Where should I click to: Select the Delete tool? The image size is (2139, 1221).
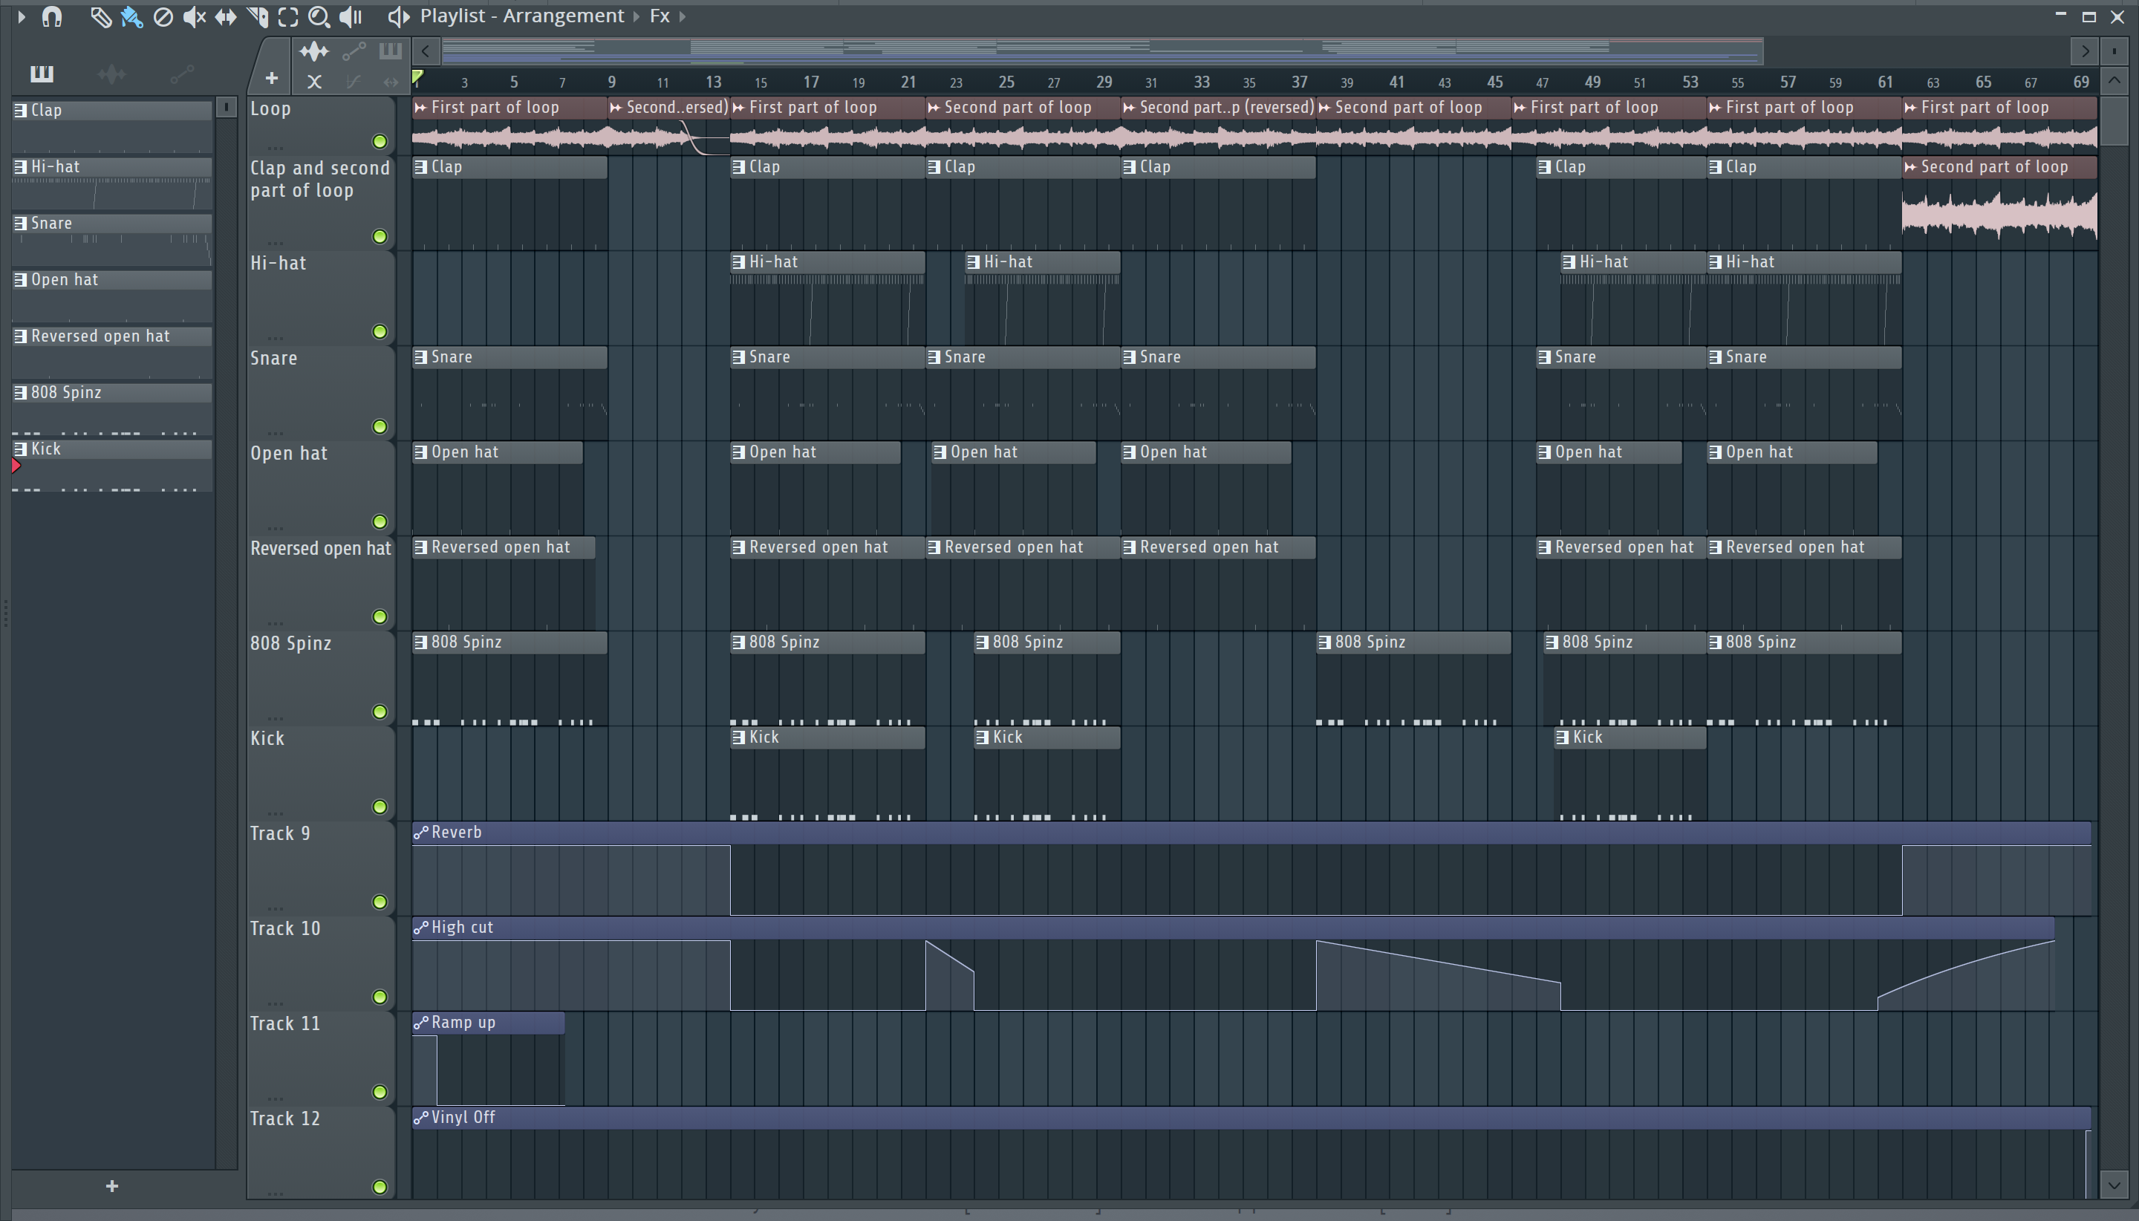(x=163, y=17)
